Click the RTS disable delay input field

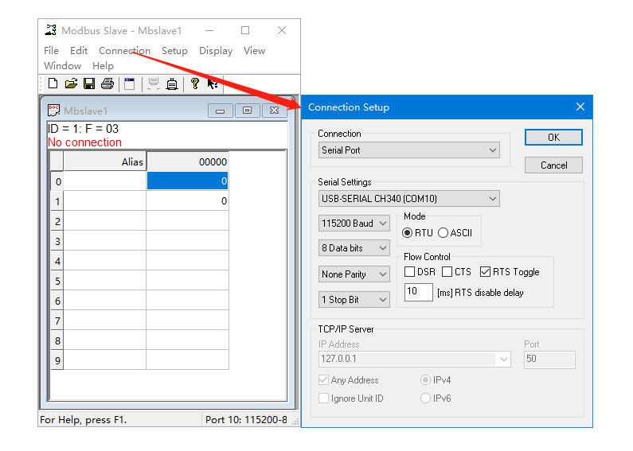point(418,292)
